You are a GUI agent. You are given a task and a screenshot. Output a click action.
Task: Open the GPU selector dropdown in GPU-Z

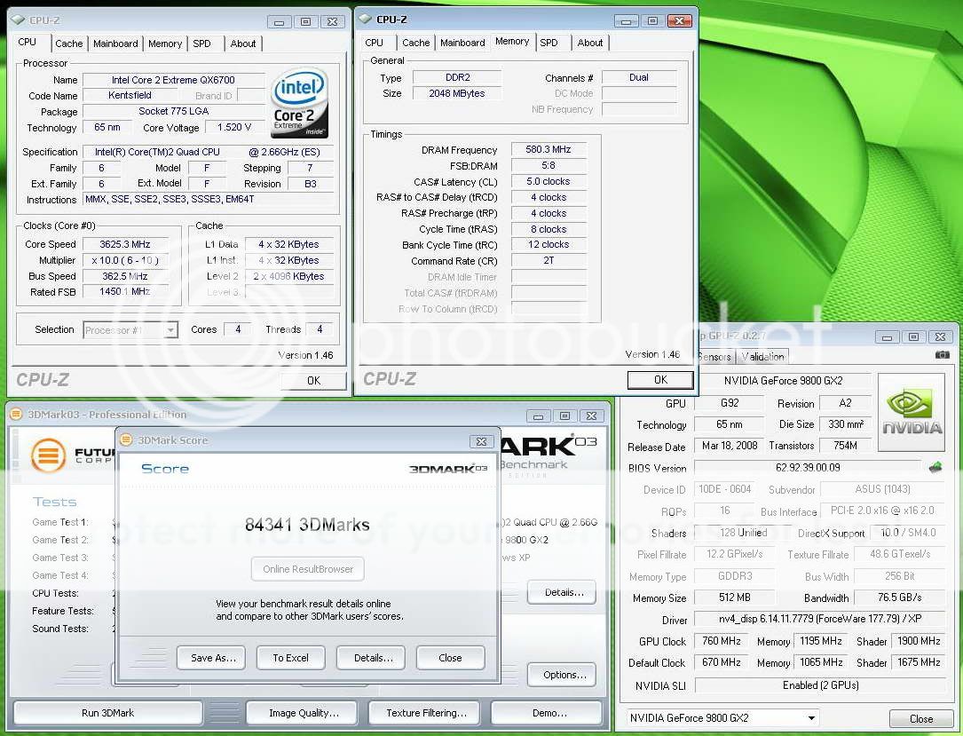[722, 717]
